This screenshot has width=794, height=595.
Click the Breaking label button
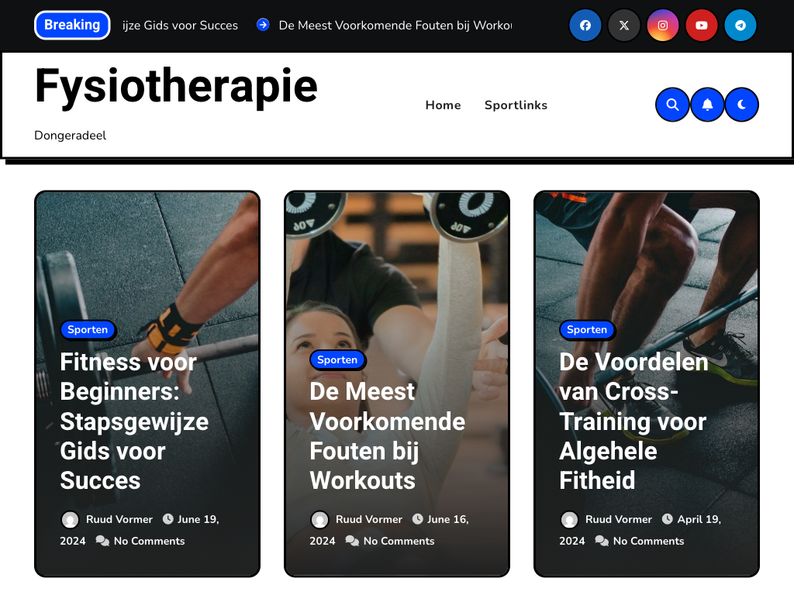click(x=72, y=25)
